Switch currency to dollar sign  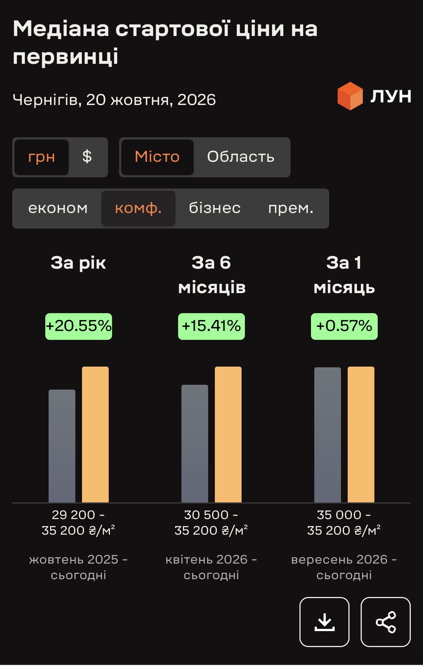(x=87, y=157)
